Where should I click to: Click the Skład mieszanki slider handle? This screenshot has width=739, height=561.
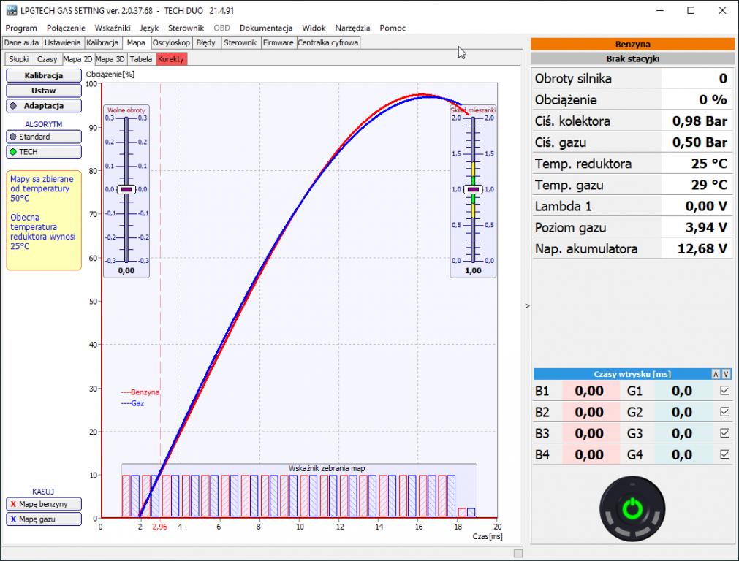click(473, 189)
